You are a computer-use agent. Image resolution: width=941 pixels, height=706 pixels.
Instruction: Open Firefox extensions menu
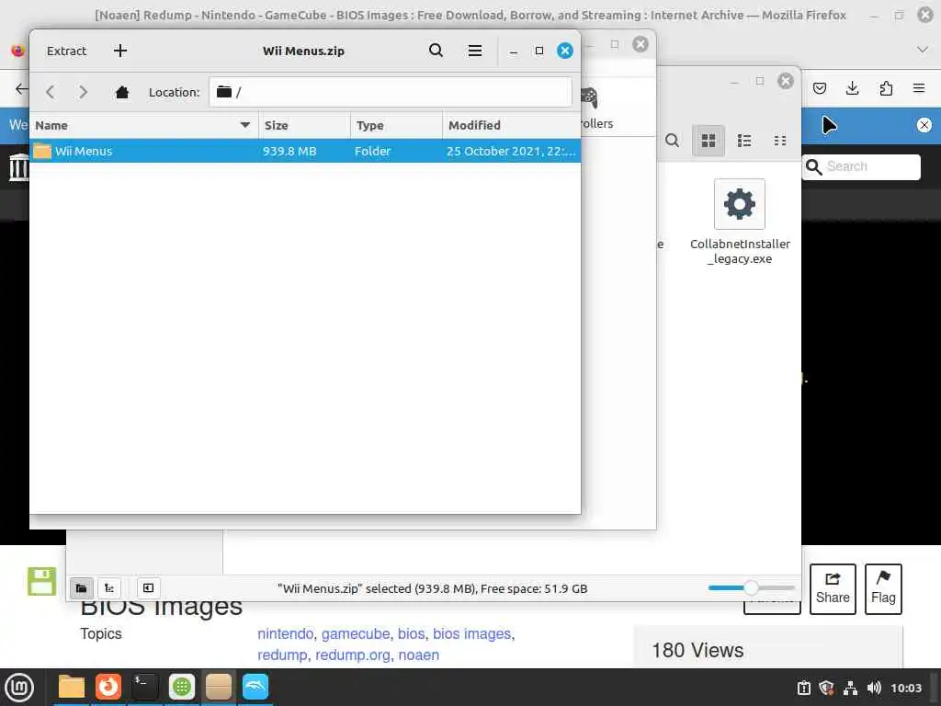(886, 89)
